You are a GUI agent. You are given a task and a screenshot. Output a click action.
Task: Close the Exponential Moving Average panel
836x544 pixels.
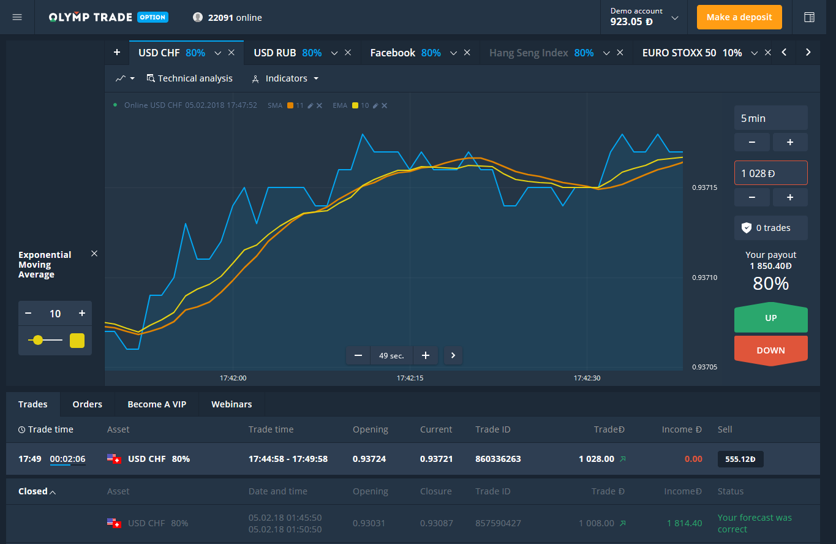[94, 254]
